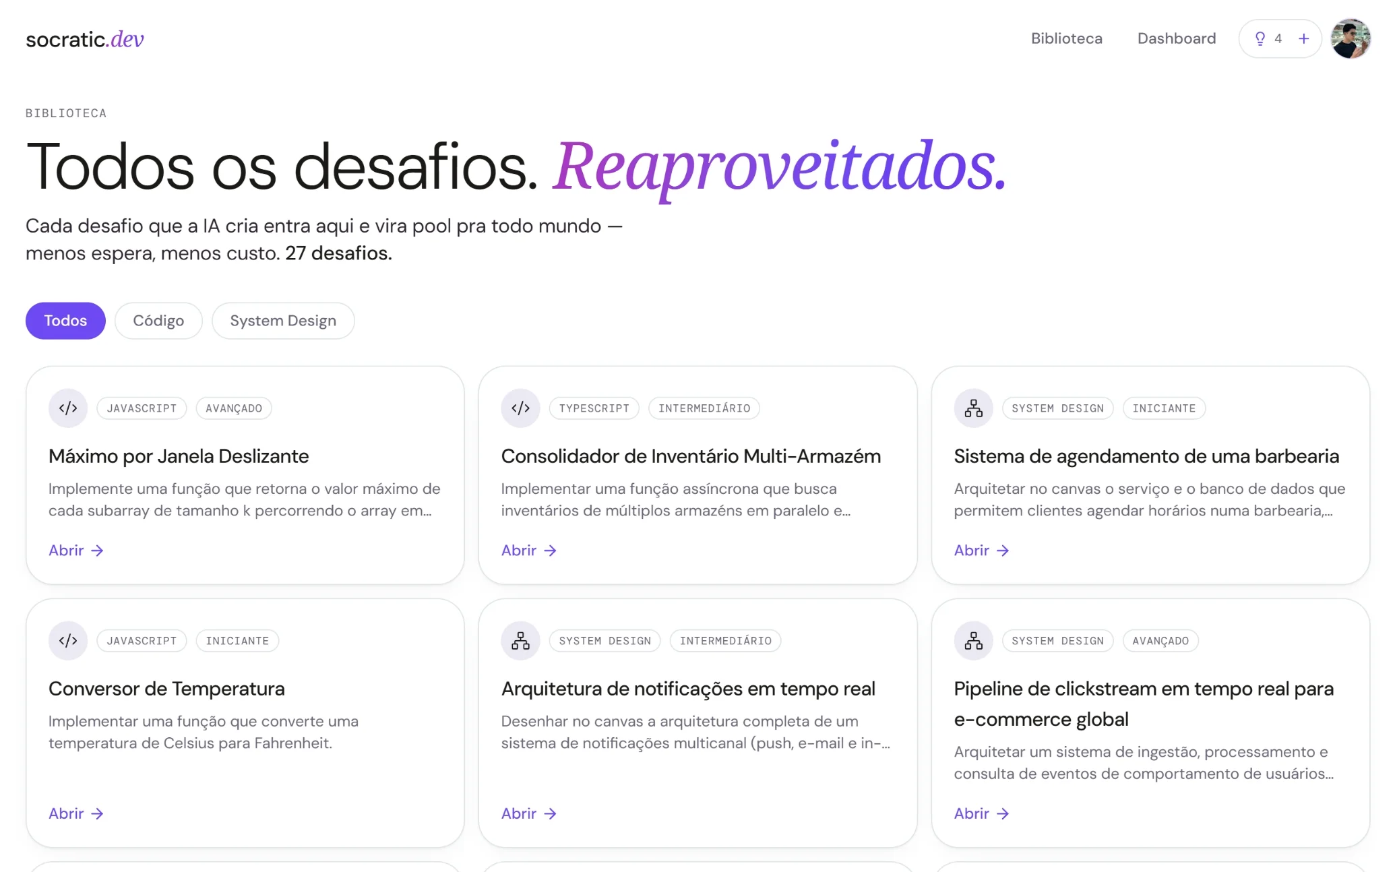Click JAVASCRIPT tag on Conversor de Temperatura card

(x=142, y=641)
